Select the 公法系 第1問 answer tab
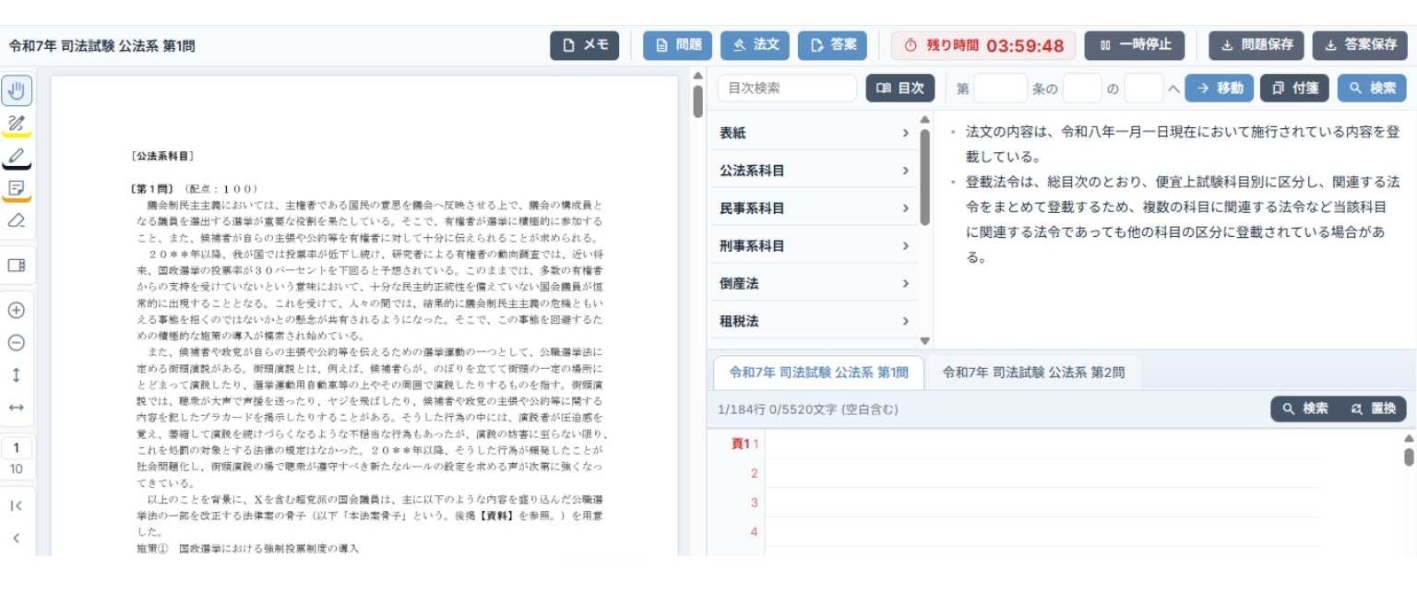This screenshot has width=1417, height=593. [818, 374]
